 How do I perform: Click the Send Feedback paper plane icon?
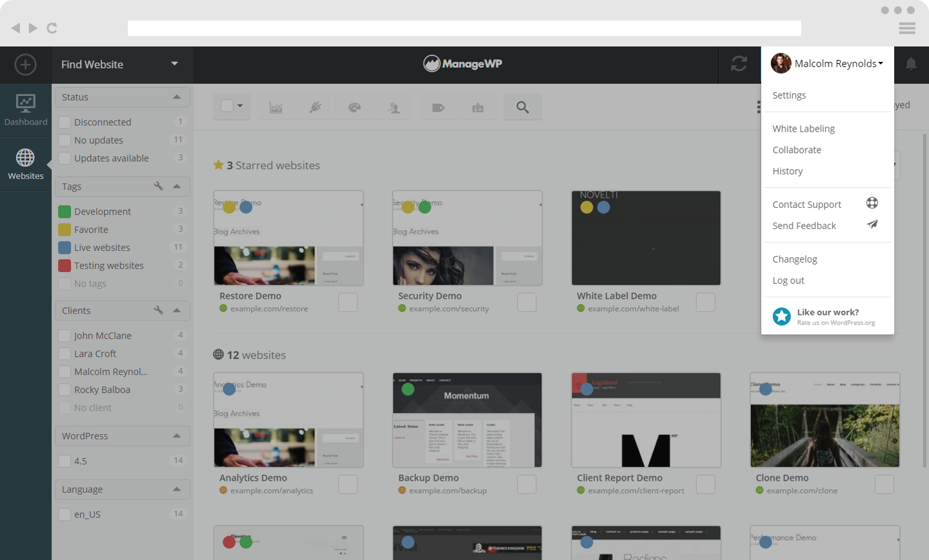tap(872, 225)
